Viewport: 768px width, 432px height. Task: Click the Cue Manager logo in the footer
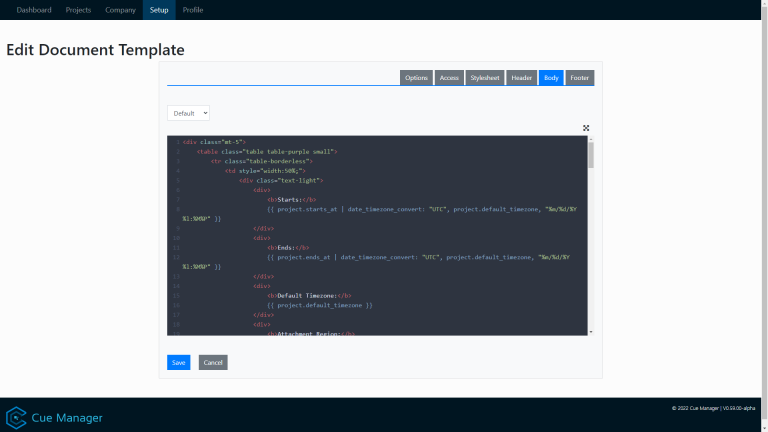15,417
